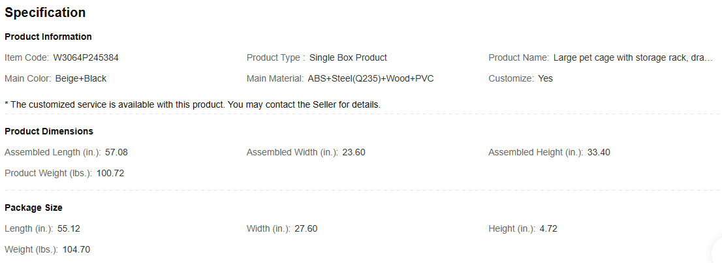Click the package Length value 55.12

[69, 229]
